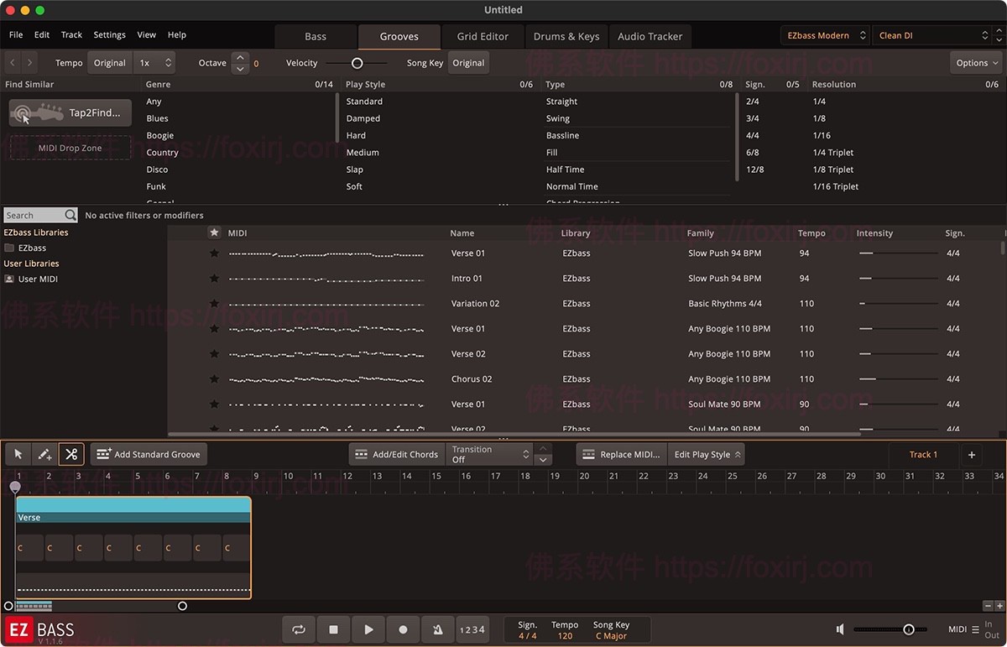The width and height of the screenshot is (1007, 647).
Task: Open the Transition dropdown
Action: (489, 454)
